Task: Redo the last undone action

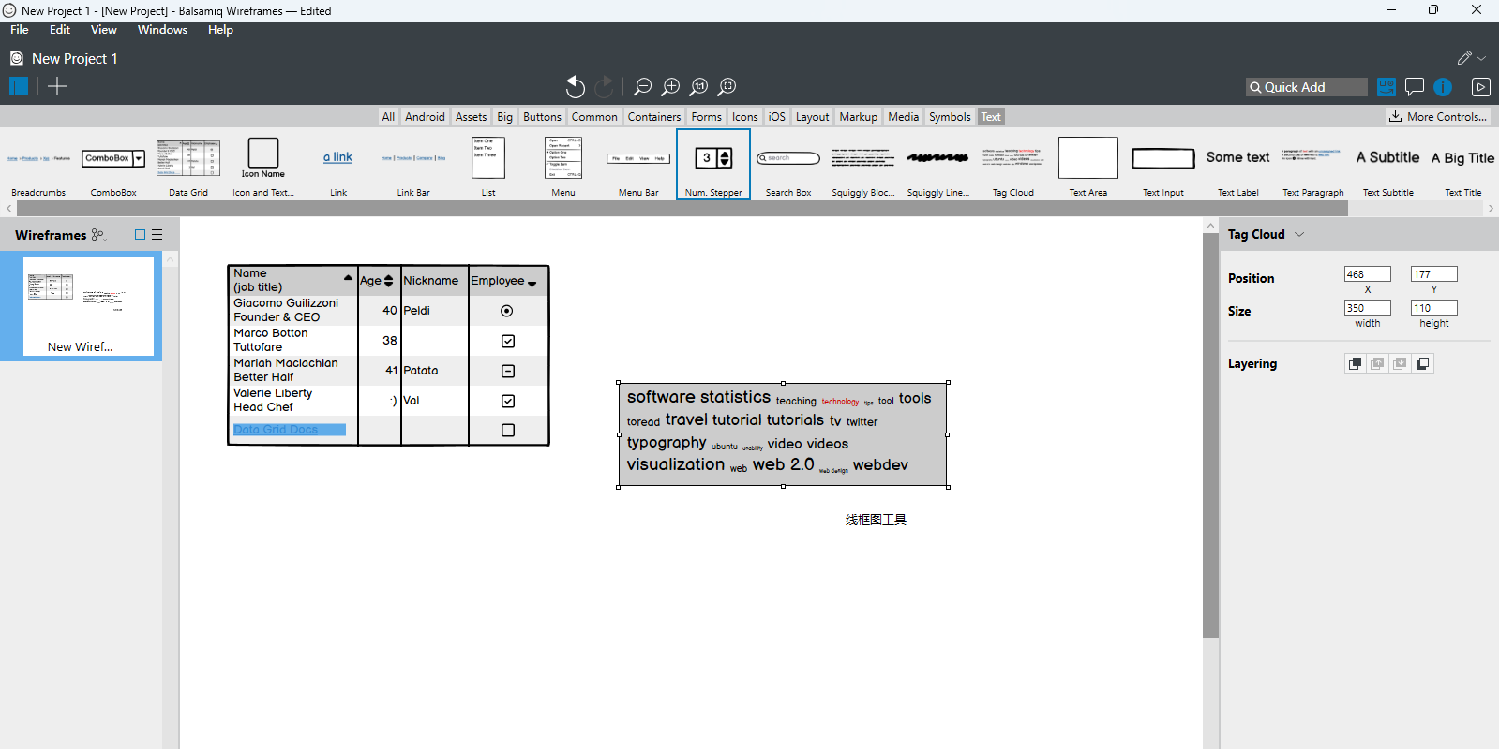Action: click(x=605, y=87)
